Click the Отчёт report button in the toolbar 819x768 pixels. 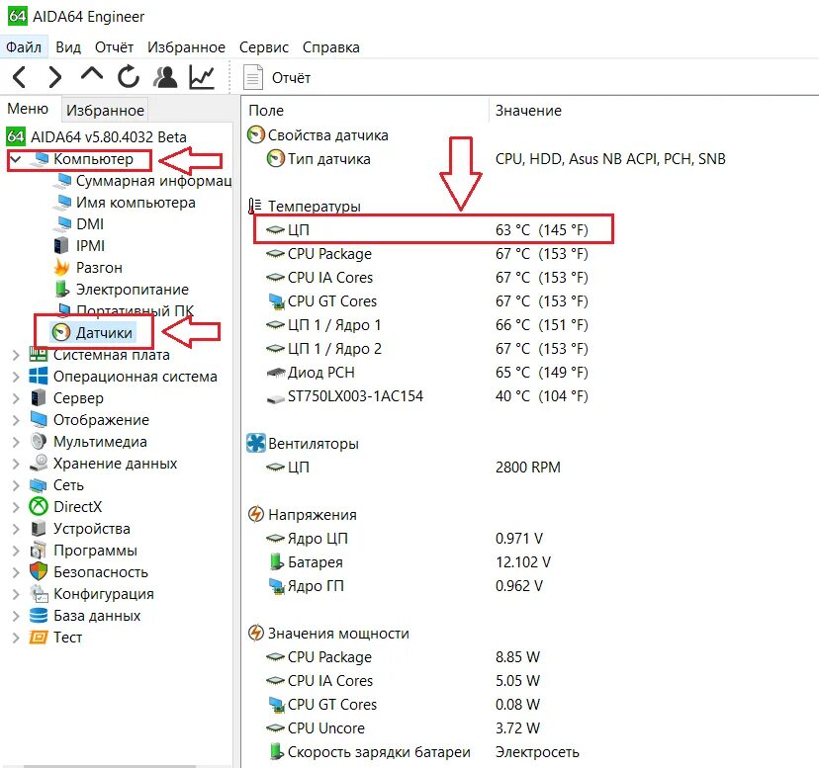pyautogui.click(x=277, y=78)
